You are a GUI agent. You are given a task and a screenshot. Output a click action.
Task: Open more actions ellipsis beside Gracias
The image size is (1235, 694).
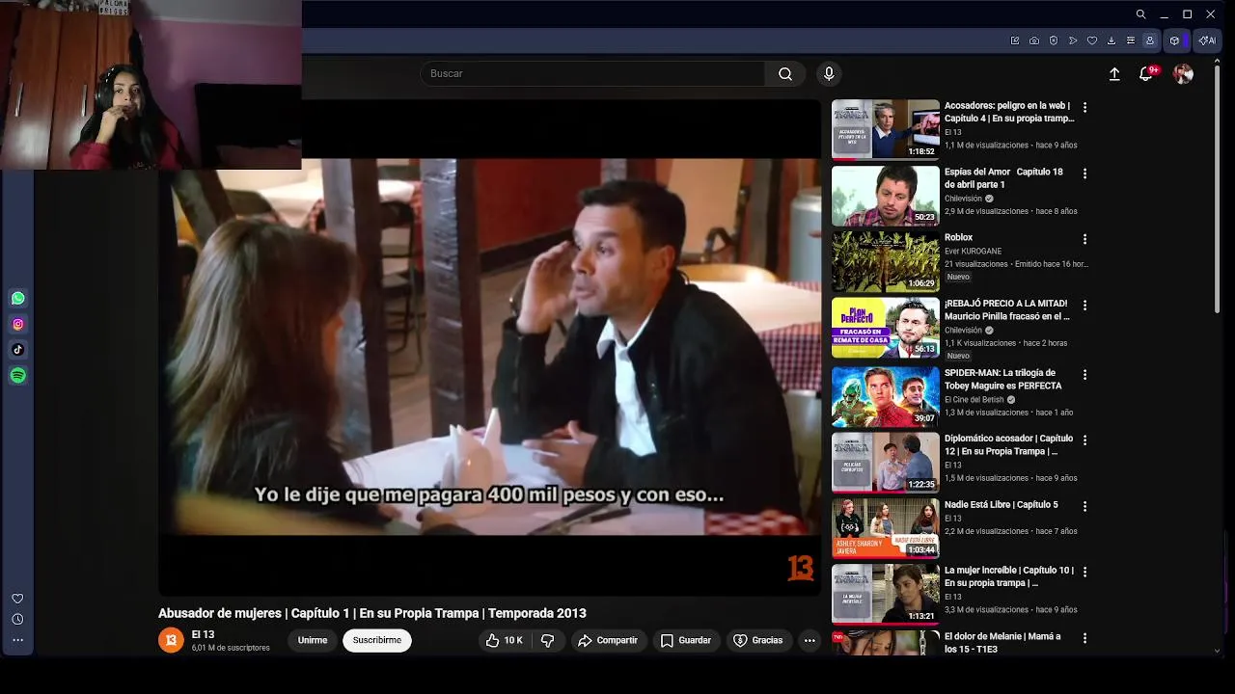click(810, 640)
